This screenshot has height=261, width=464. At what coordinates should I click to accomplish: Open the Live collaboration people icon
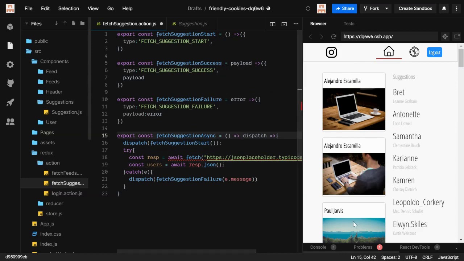click(x=10, y=122)
